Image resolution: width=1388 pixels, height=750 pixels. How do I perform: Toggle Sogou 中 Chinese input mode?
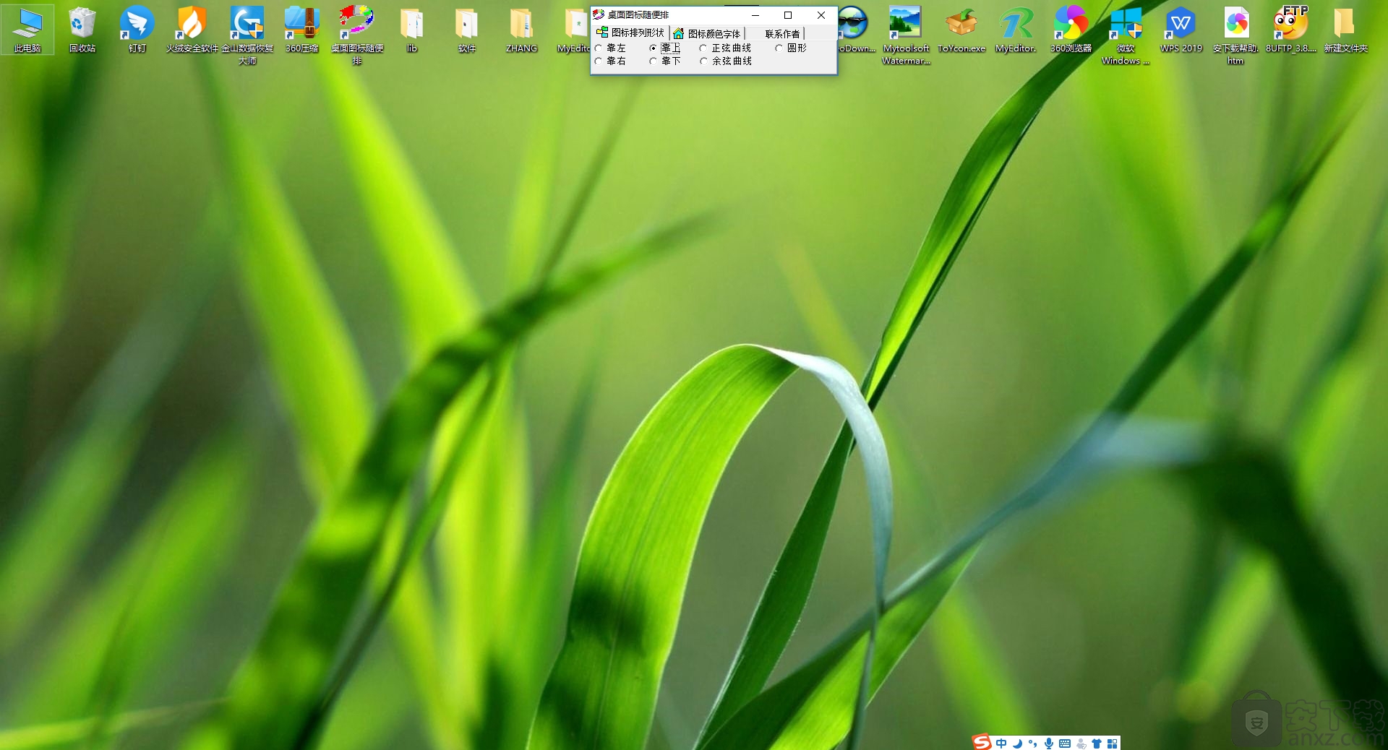coord(1001,743)
